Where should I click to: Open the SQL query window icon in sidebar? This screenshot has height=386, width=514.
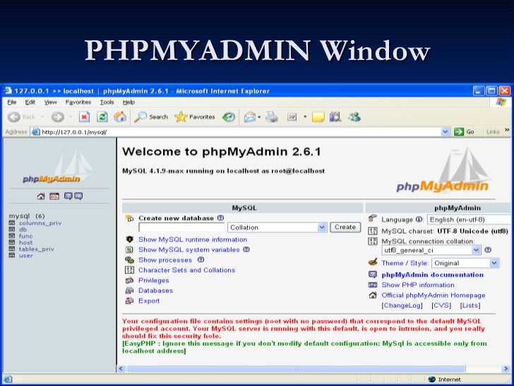(54, 197)
